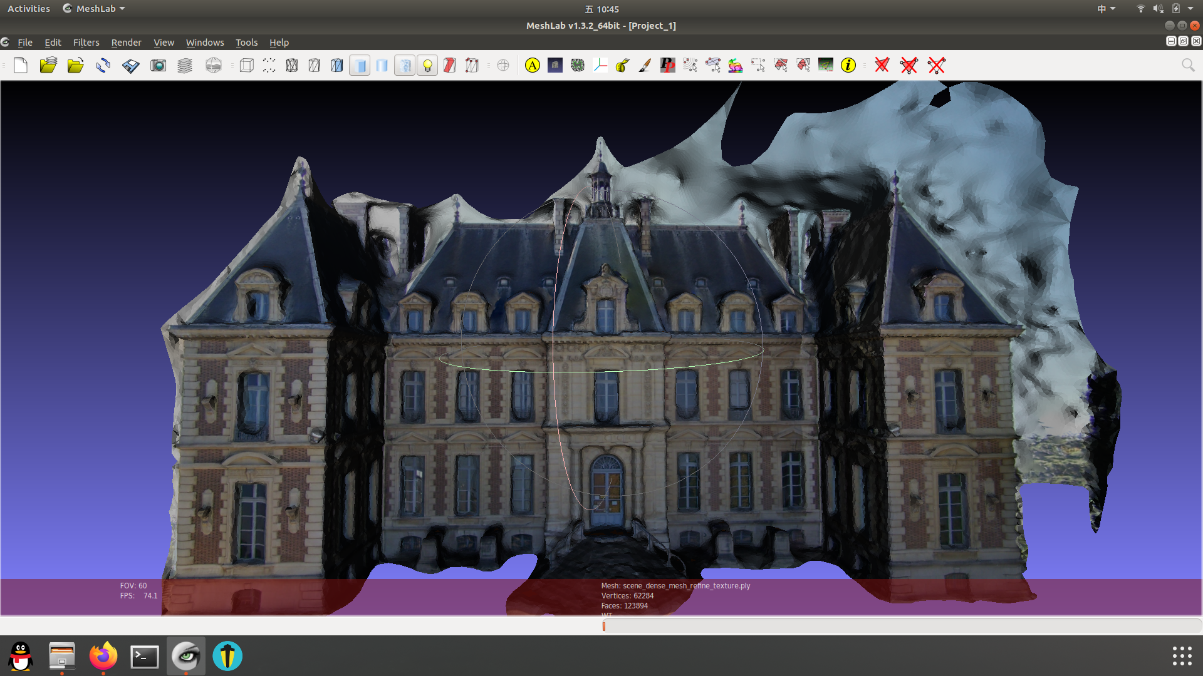This screenshot has height=676, width=1203.
Task: Open the clock showing 10:45
Action: tap(602, 9)
